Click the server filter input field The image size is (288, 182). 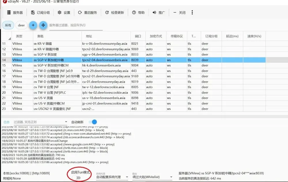pyautogui.click(x=75, y=25)
